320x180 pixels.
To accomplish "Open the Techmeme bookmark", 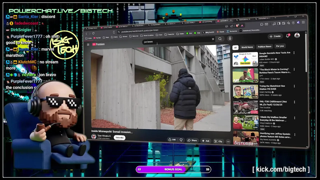I will click(232, 31).
